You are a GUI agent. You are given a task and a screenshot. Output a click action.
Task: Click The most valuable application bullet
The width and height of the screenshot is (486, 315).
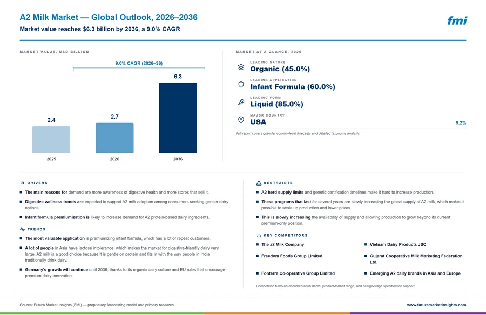coord(118,239)
